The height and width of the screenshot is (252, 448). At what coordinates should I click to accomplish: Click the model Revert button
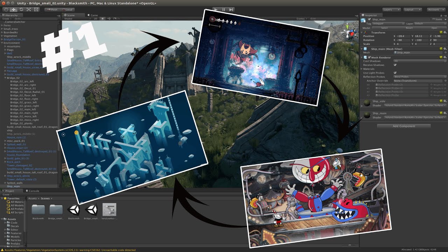409,28
